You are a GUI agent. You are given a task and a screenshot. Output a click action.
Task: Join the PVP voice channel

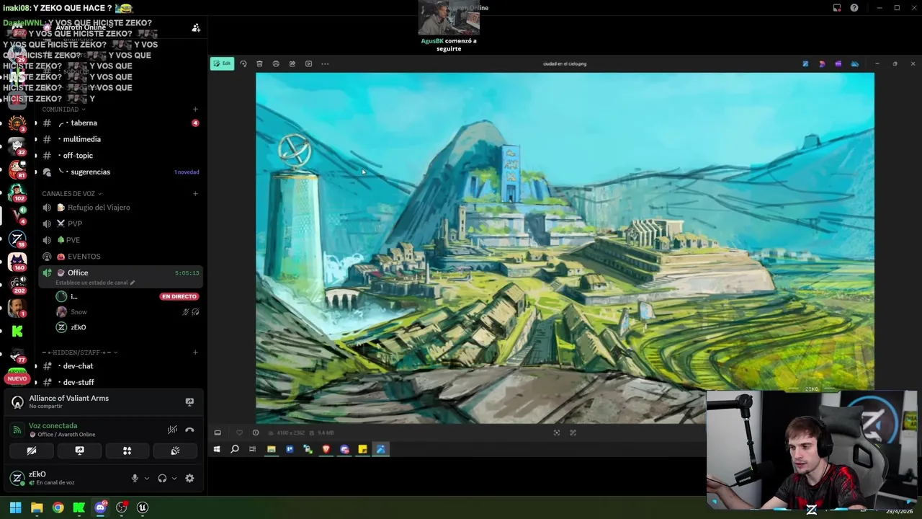pos(120,223)
